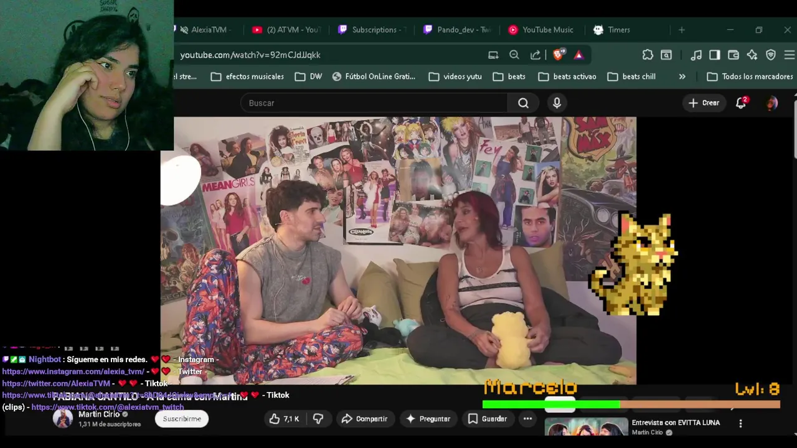This screenshot has width=797, height=448.
Task: Open the tiktok.com/@alexiatvm_twitch chat link
Action: [x=108, y=407]
